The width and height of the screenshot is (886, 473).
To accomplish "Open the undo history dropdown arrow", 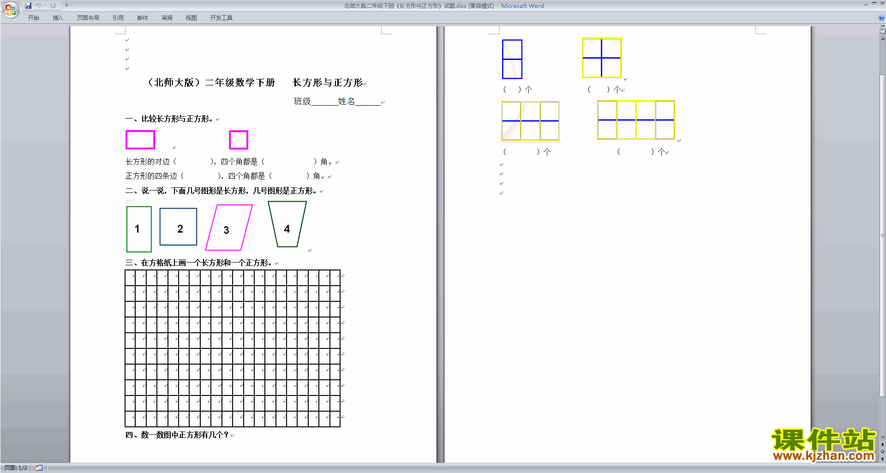I will click(x=45, y=6).
